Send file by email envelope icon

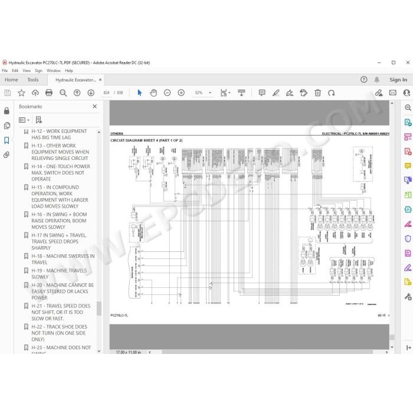(393, 93)
